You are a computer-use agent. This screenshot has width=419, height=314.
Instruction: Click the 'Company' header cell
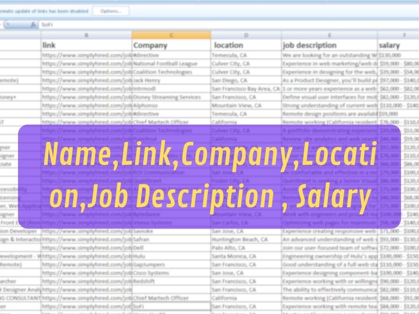171,45
